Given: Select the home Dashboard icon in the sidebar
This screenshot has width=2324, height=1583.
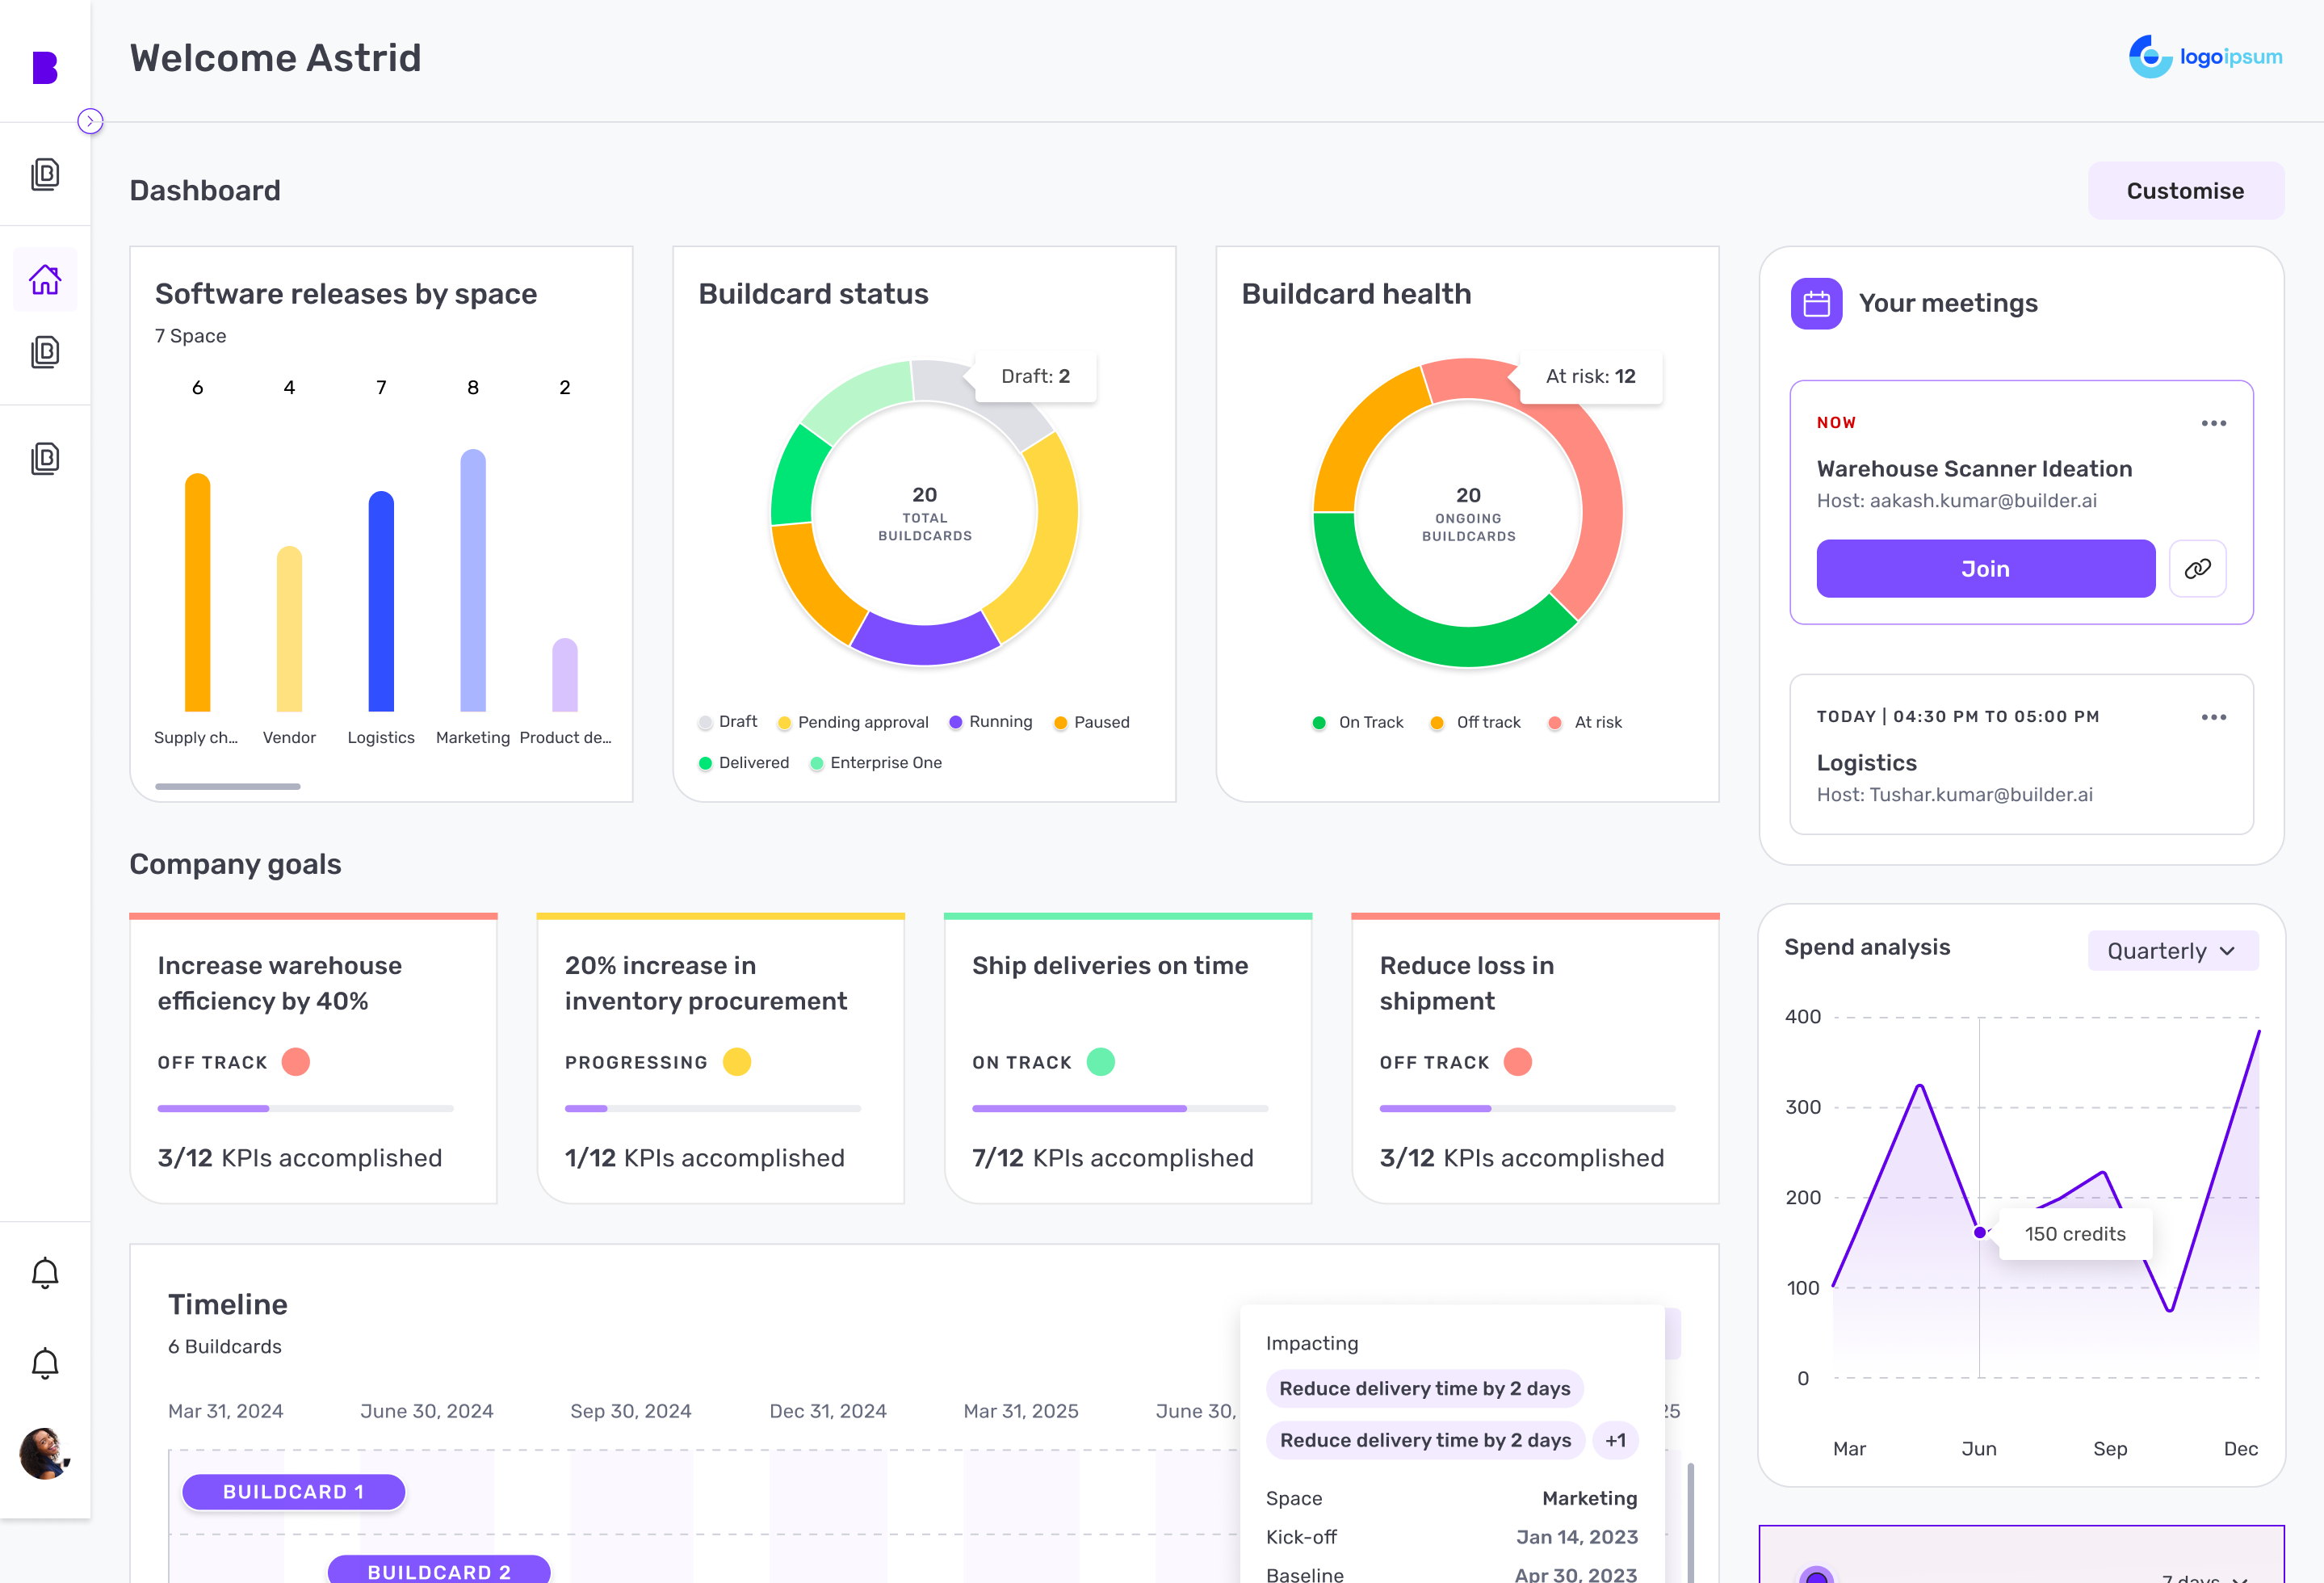Looking at the screenshot, I should pos(45,280).
